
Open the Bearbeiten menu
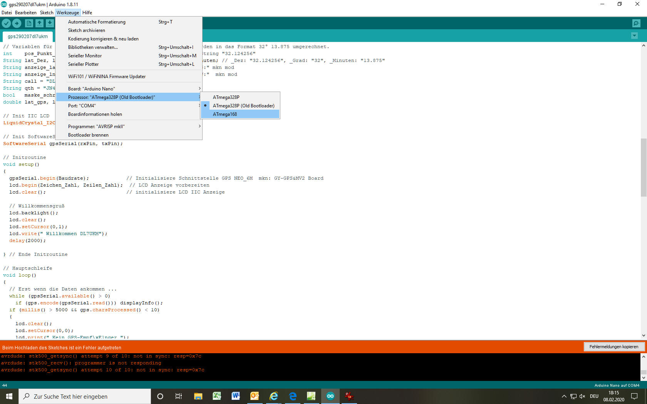coord(26,13)
